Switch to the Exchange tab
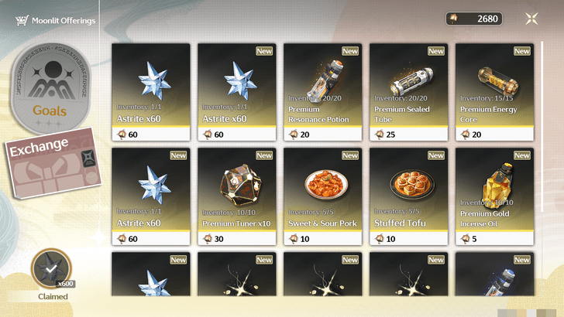Viewport: 564px width, 317px height. point(53,163)
